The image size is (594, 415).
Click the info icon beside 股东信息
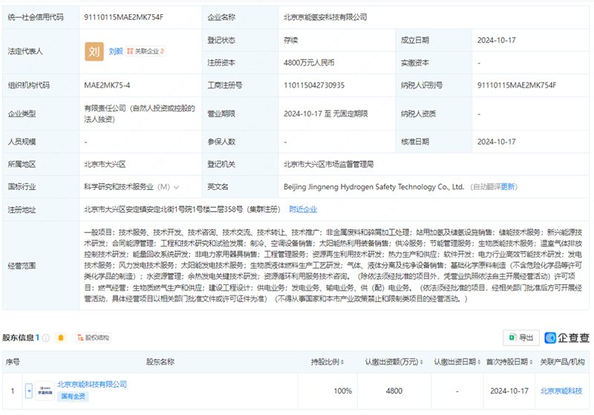click(46, 338)
